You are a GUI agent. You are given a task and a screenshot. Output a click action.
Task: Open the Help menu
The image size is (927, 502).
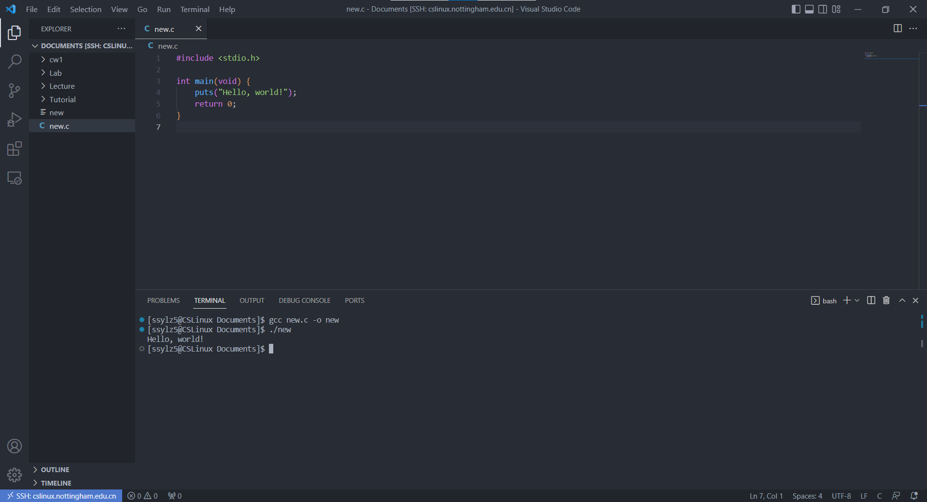tap(227, 9)
